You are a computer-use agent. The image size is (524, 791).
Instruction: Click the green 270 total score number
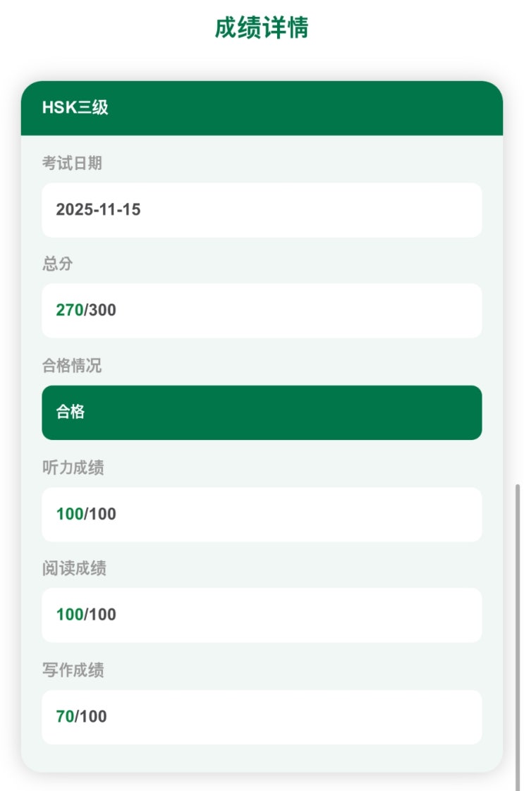coord(69,311)
